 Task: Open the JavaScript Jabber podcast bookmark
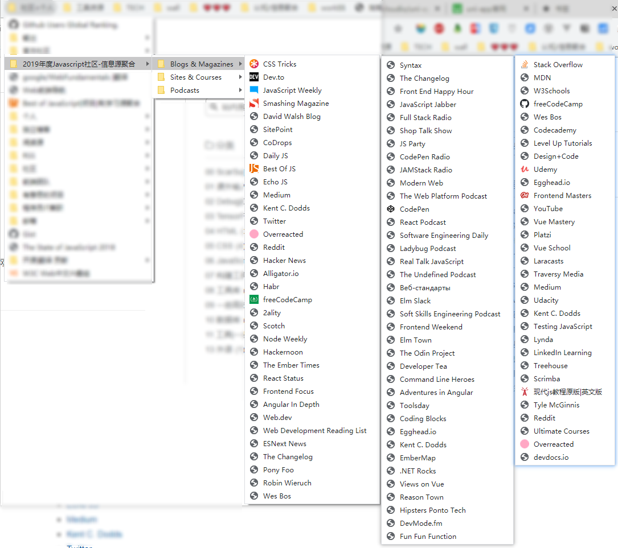[447, 104]
